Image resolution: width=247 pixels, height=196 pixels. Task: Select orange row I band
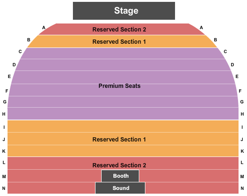(123, 126)
